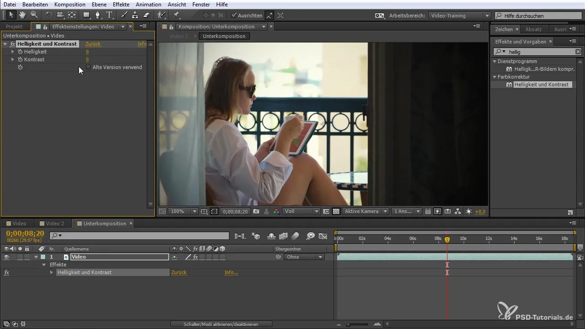
Task: Select the Unified Camera tool
Action: coord(60,15)
